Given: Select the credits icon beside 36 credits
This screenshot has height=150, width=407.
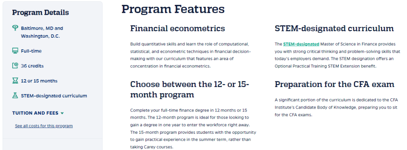Looking at the screenshot, I should coord(15,66).
